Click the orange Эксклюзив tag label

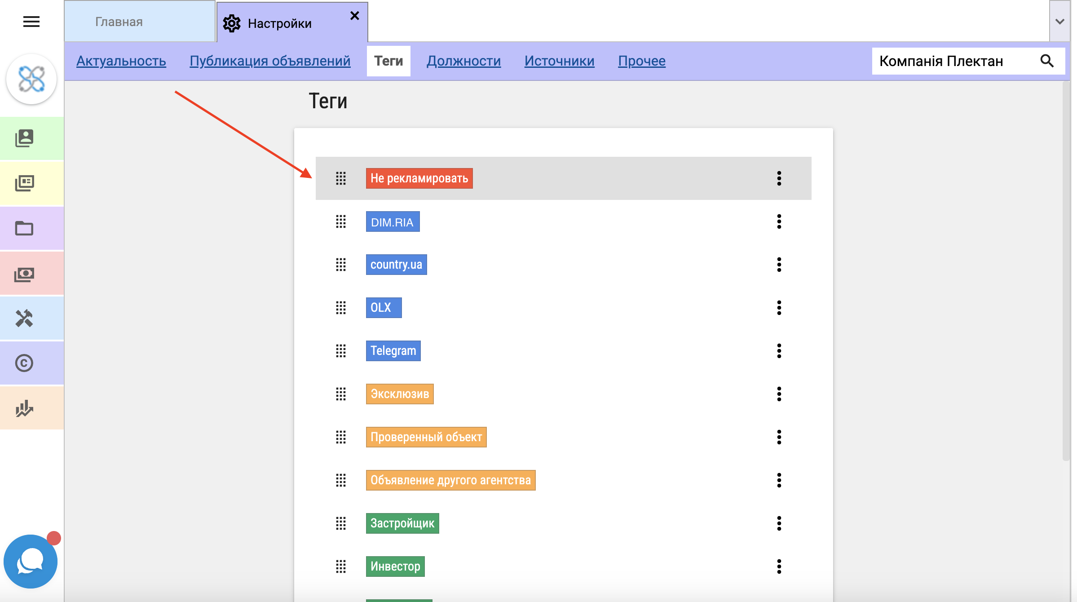pos(400,394)
